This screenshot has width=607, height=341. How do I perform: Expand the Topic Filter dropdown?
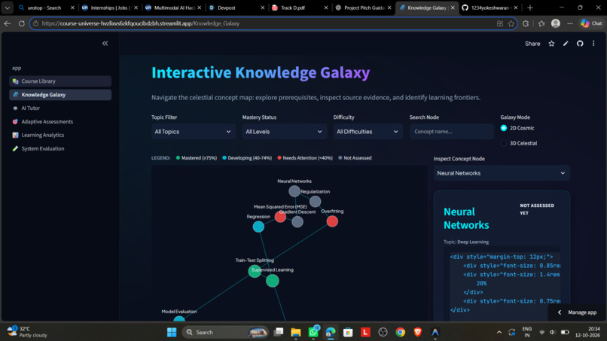[x=194, y=132]
